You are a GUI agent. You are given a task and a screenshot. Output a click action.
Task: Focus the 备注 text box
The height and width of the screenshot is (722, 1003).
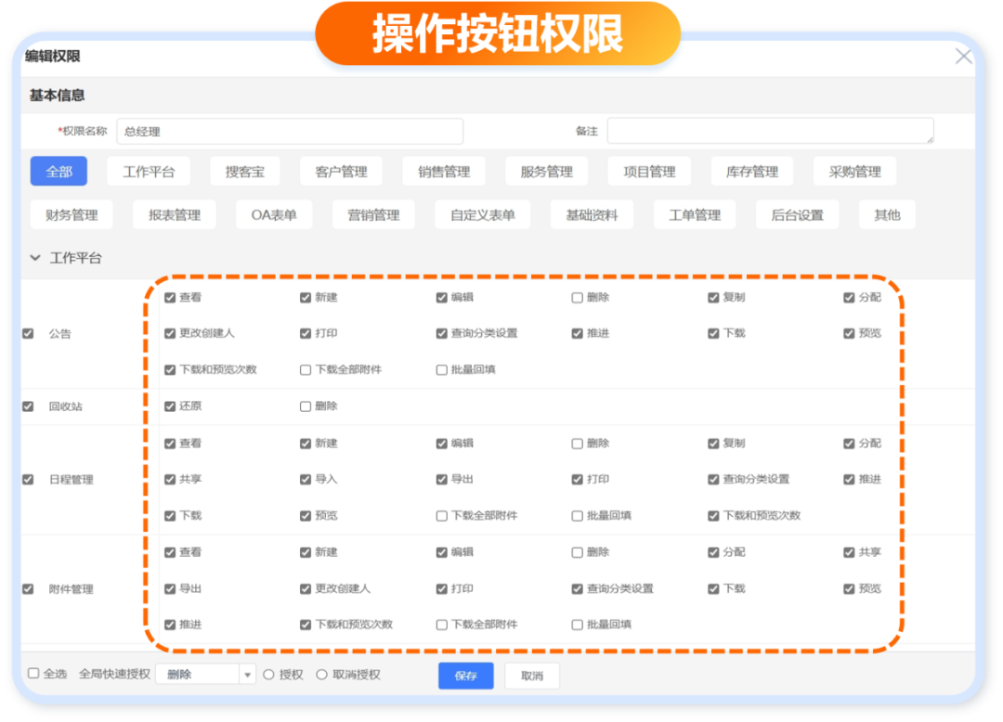tap(770, 131)
